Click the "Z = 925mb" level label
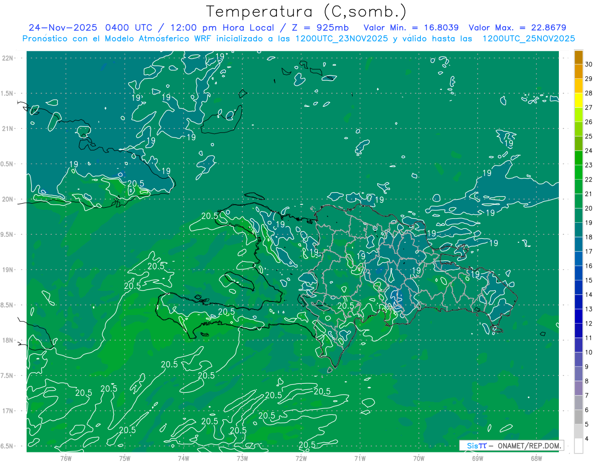 [320, 28]
